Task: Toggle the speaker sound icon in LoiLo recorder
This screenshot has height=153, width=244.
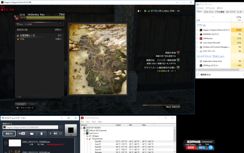Action: (x=55, y=133)
